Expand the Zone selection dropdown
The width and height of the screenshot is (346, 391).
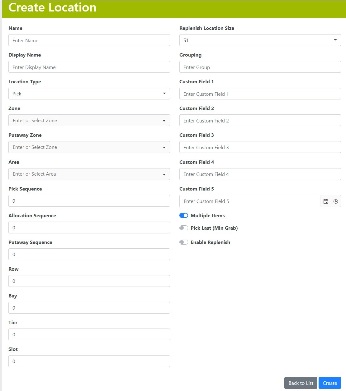tap(89, 121)
